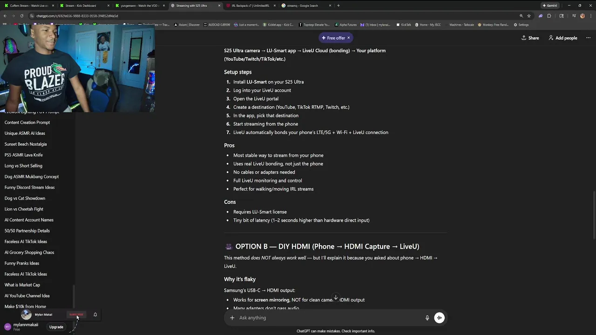Bookmark this page with the star icon
Viewport: 596px width, 335px height.
(529, 16)
